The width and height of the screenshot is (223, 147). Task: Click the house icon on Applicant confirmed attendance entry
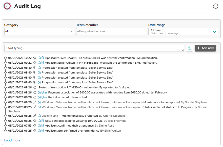39,126
